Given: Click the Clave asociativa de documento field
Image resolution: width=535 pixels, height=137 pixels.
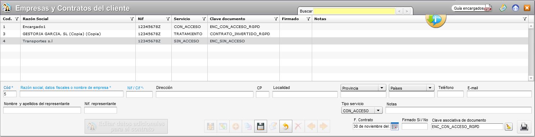Looking at the screenshot, I should pos(467,126).
